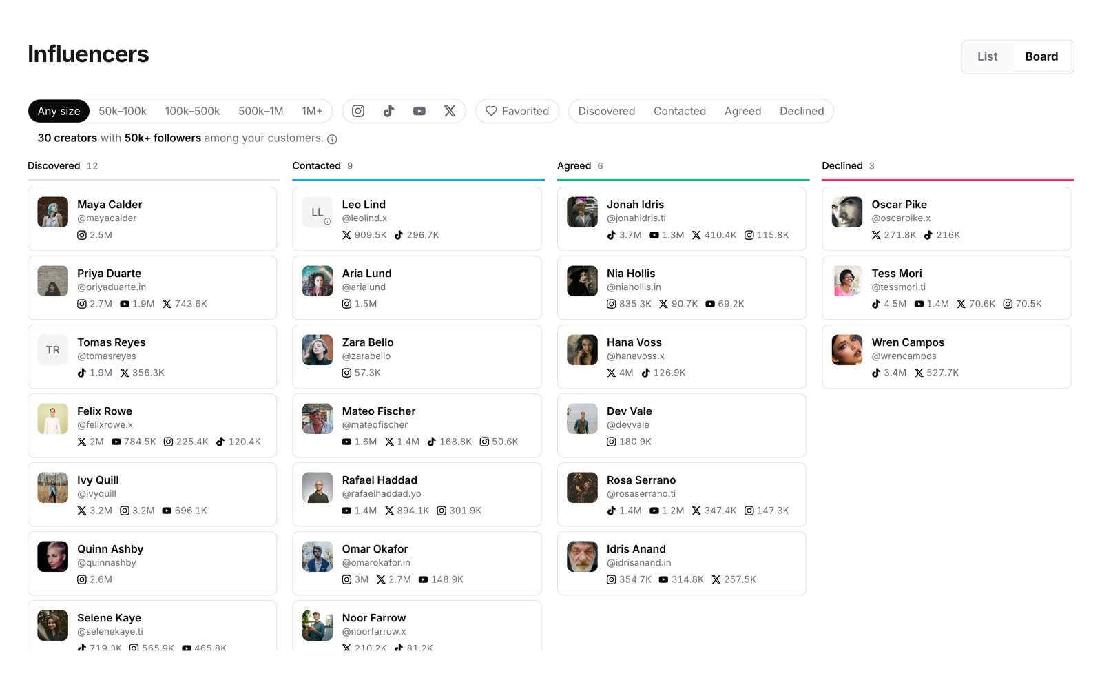1102x689 pixels.
Task: Select the 100k–500k size filter
Action: pos(192,111)
